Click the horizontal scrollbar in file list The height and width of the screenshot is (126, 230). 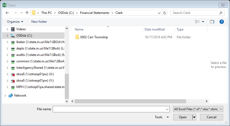coord(130,101)
